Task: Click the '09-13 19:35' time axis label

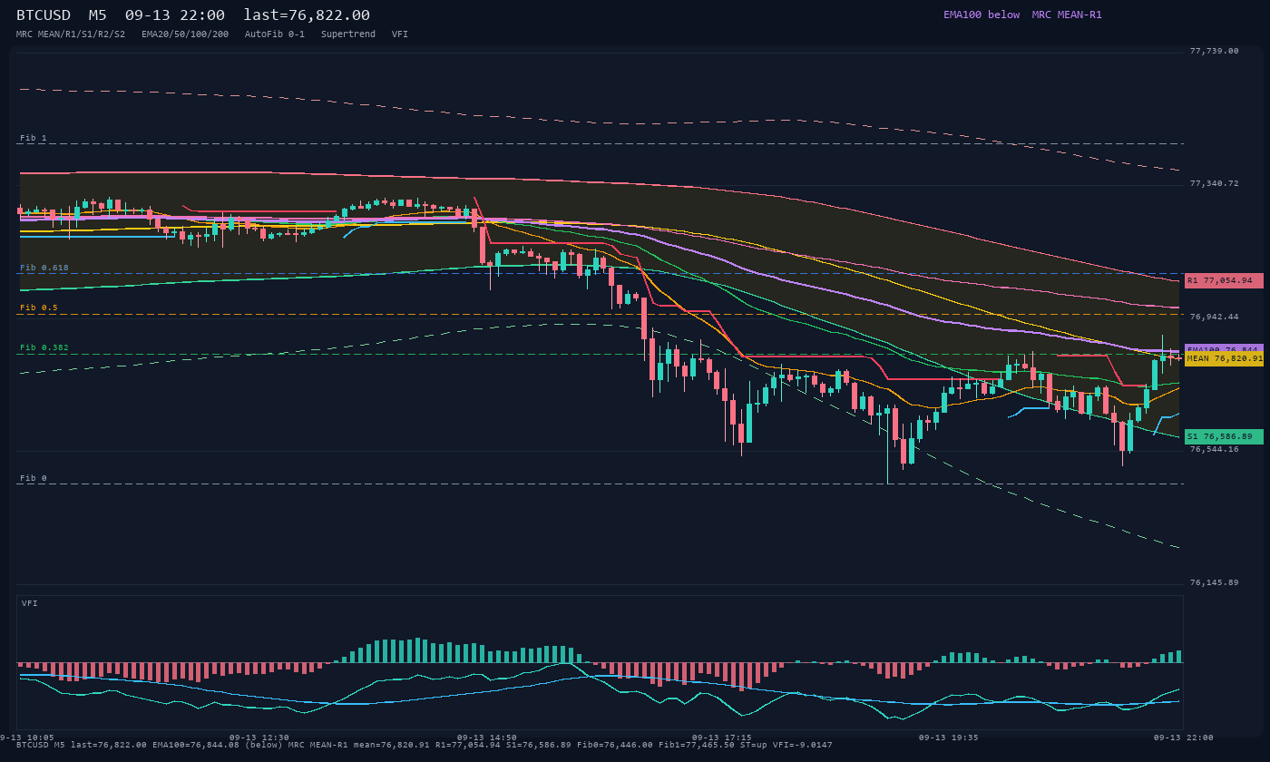Action: (949, 738)
